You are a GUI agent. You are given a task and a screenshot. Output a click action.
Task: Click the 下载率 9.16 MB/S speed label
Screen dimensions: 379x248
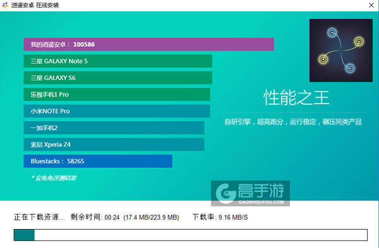[x=220, y=217]
